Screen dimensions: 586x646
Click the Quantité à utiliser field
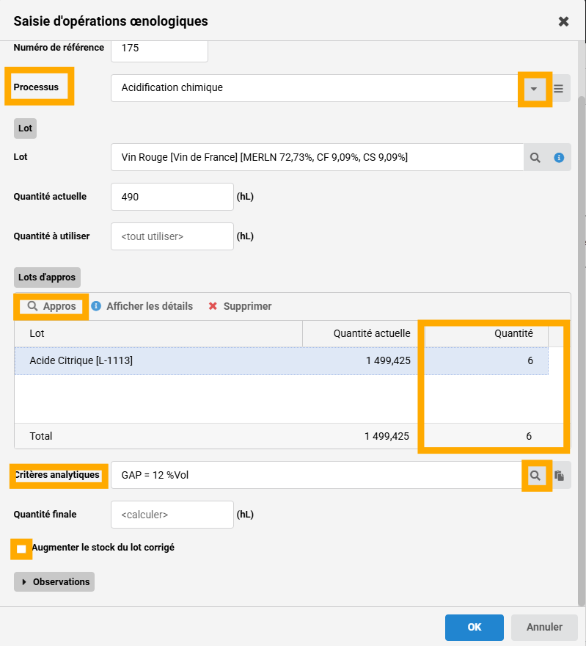coord(172,236)
